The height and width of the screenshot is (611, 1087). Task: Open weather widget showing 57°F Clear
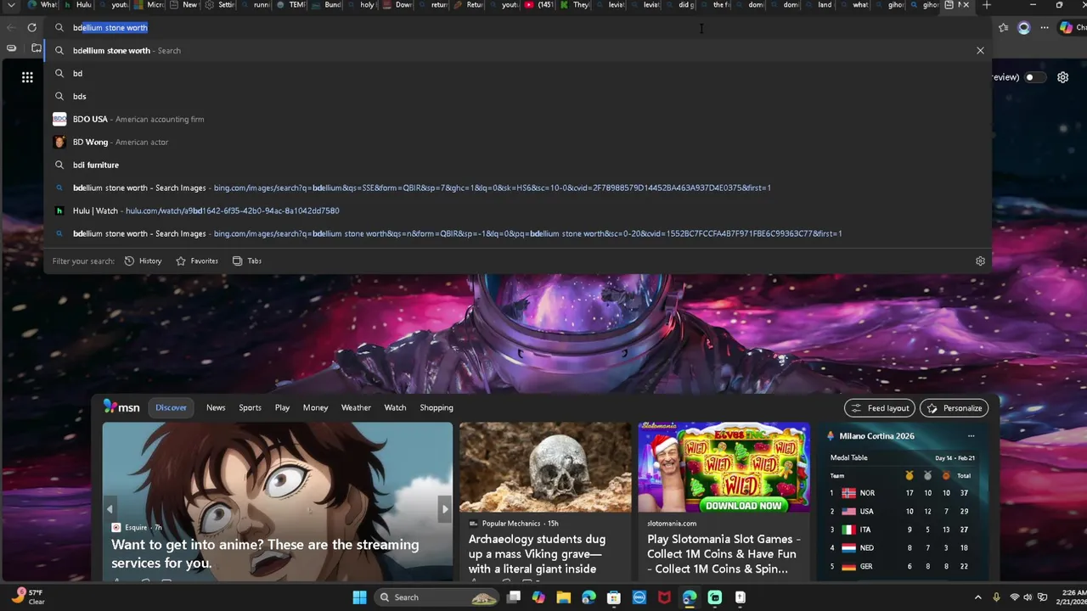(x=29, y=597)
